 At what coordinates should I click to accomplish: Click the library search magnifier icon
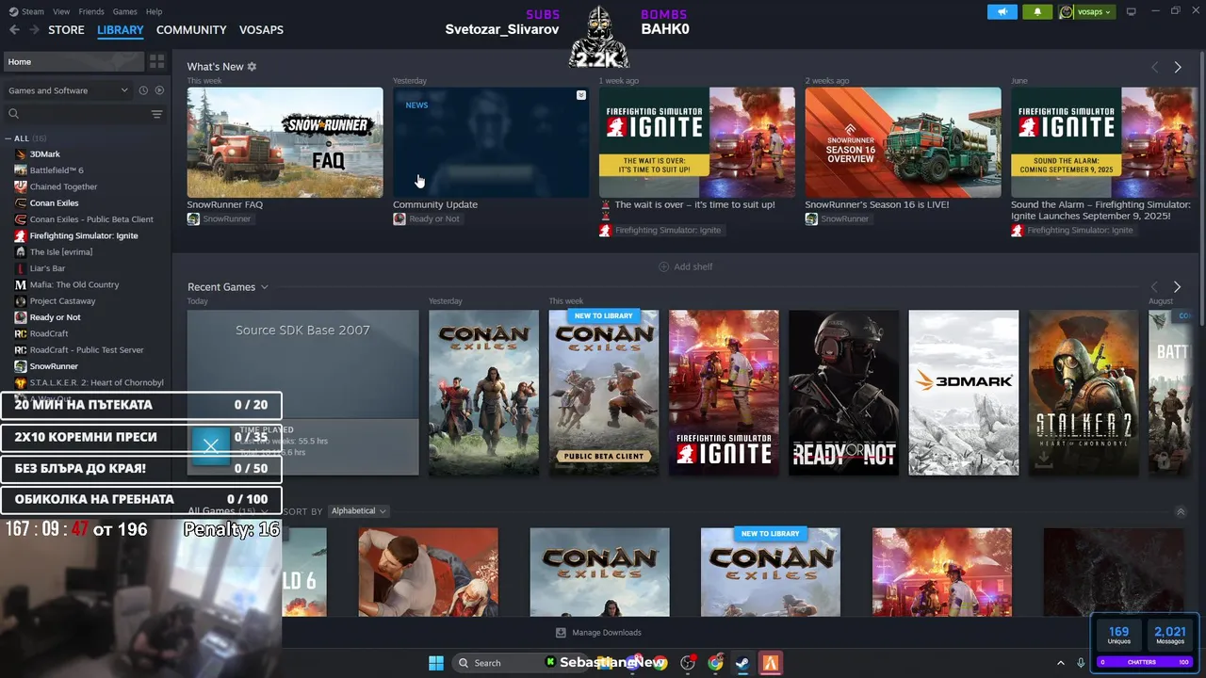(x=14, y=114)
